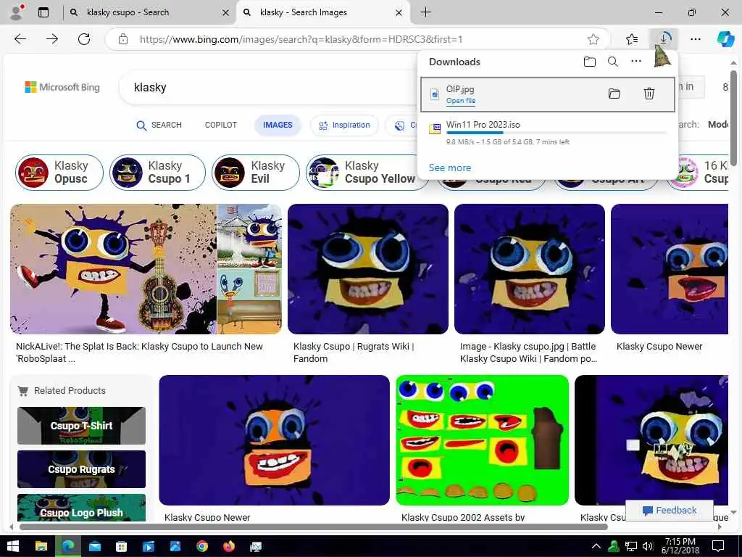Select the Win11 Pro 2023.iso download entry
This screenshot has width=742, height=557.
[x=548, y=132]
